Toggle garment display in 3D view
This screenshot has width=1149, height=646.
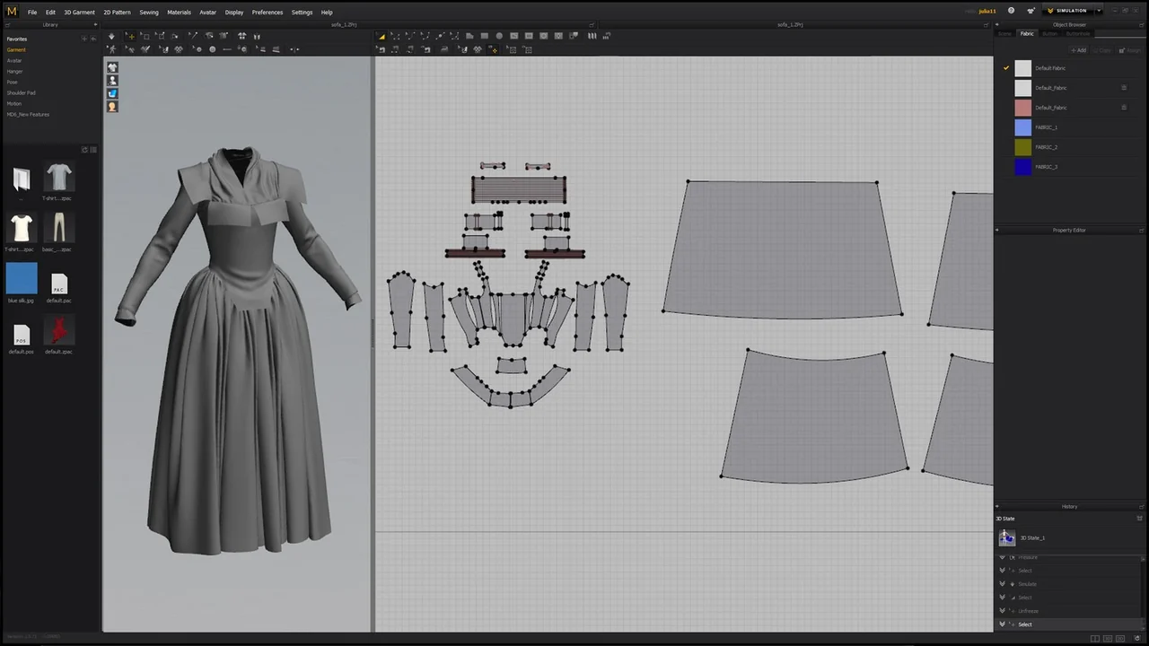tap(112, 67)
